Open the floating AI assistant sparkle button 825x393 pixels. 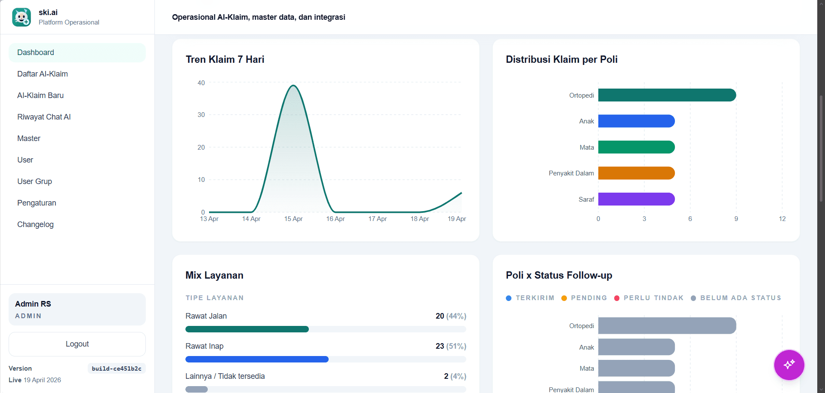tap(789, 365)
